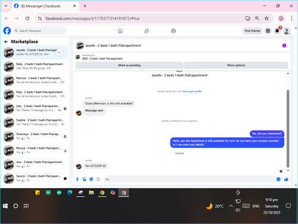Click the 'Yes 2272205135' message bubble
The height and width of the screenshot is (224, 298).
coord(95,166)
